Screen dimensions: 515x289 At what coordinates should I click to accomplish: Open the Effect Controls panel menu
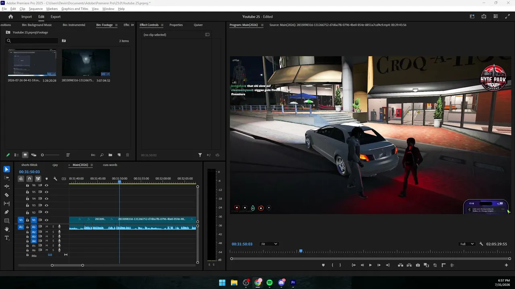(x=162, y=25)
